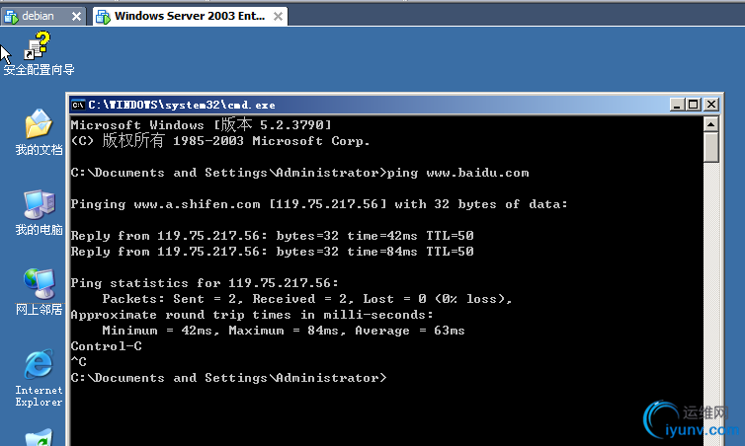
Task: Open the 安全配置向导 desktop shortcut
Action: (38, 53)
